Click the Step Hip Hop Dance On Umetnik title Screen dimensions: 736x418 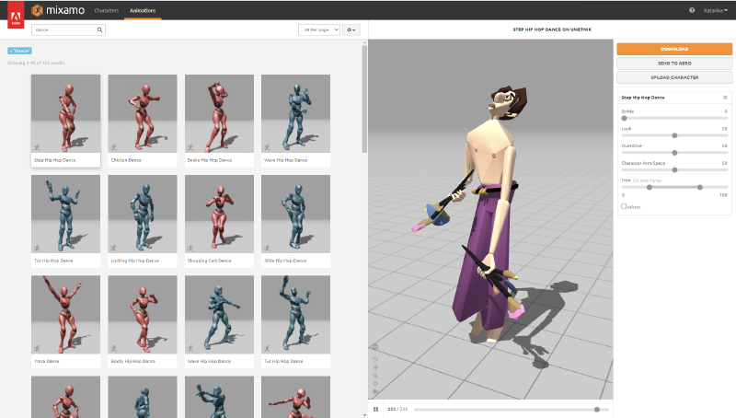tap(552, 29)
